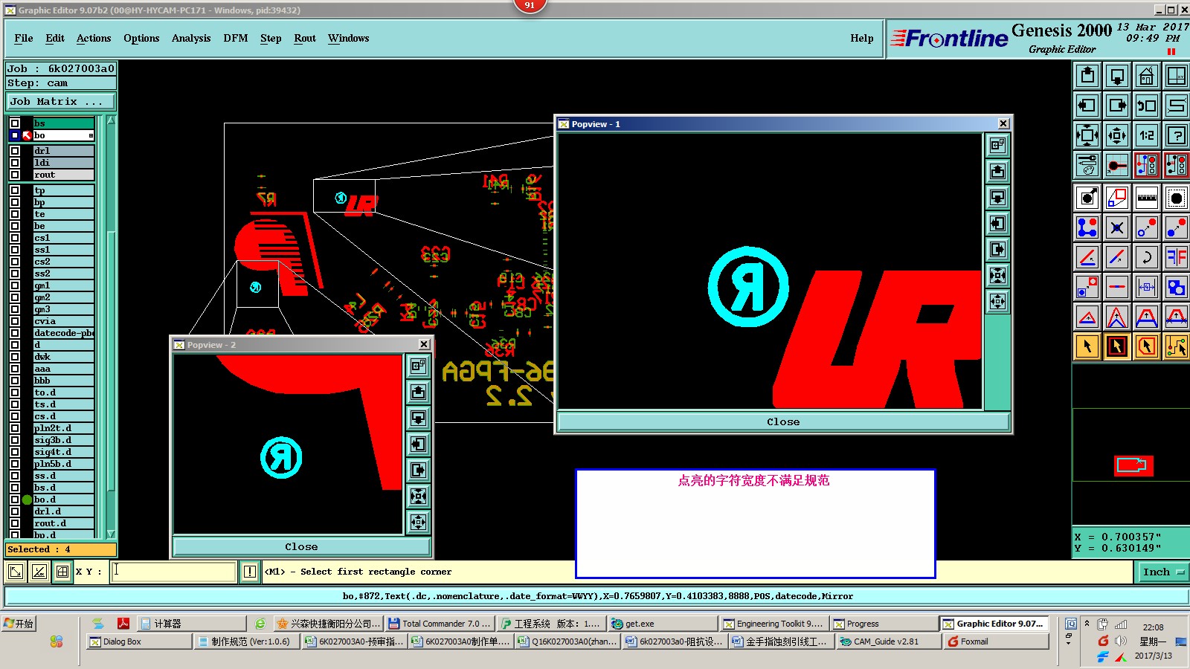1190x669 pixels.
Task: Open Engineering Toolkit in taskbar
Action: pyautogui.click(x=773, y=624)
